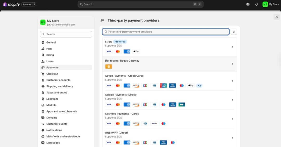Click the Preferred badge next to Stripe
281x147 pixels.
[x=120, y=41]
